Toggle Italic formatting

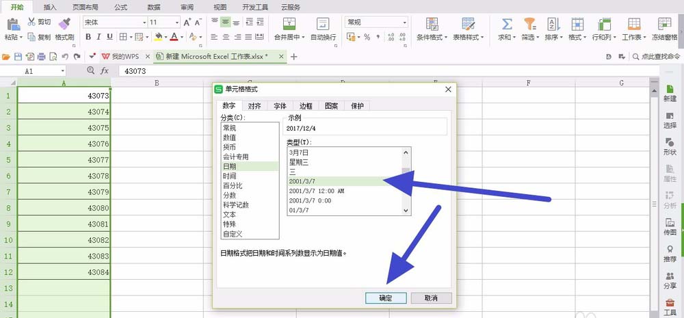coord(98,37)
